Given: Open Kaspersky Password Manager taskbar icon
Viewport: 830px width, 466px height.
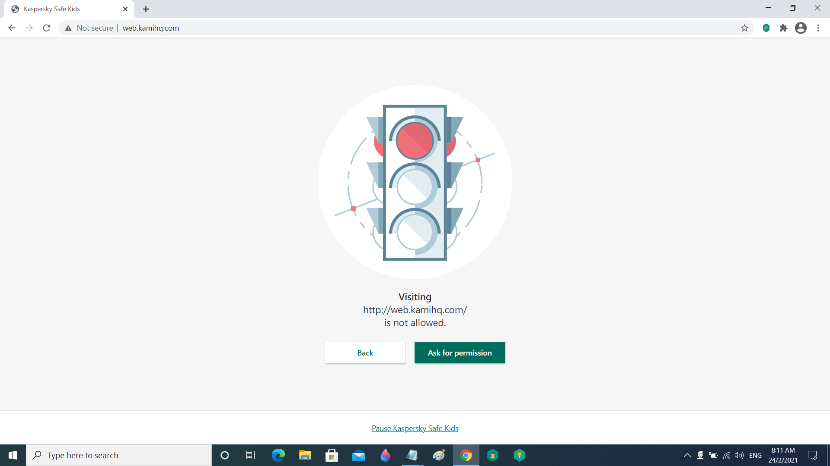Looking at the screenshot, I should tap(519, 455).
